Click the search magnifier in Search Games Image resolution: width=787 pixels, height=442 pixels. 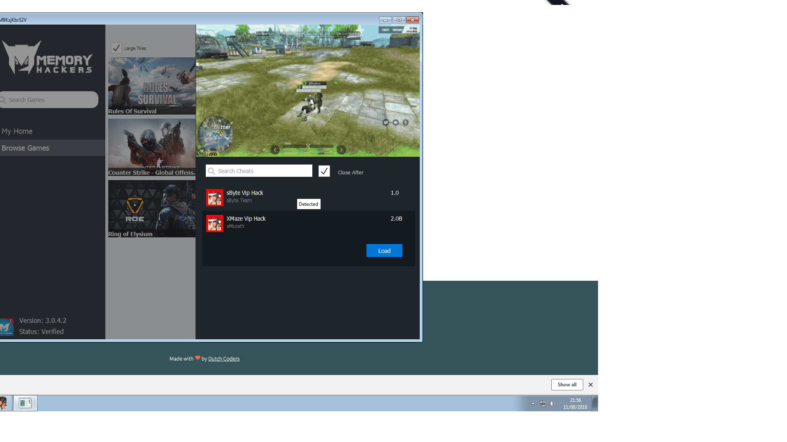(3, 100)
